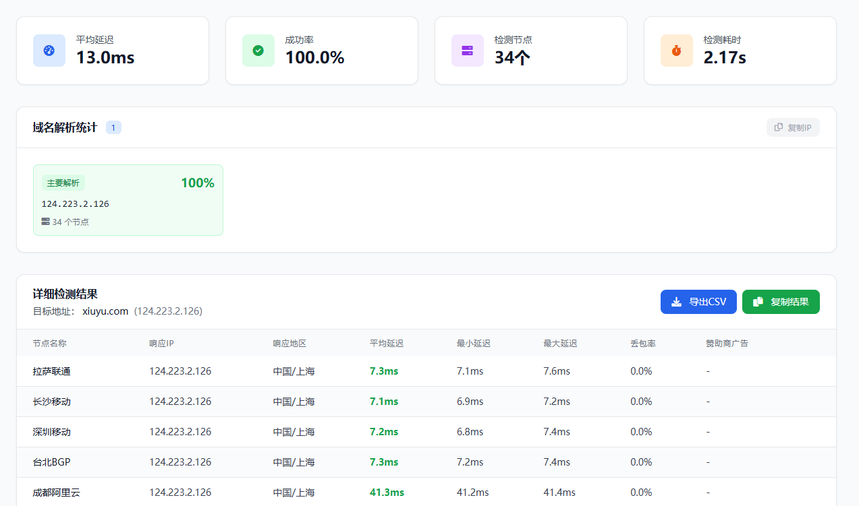Click the 拉萨联通 node row

[x=52, y=371]
